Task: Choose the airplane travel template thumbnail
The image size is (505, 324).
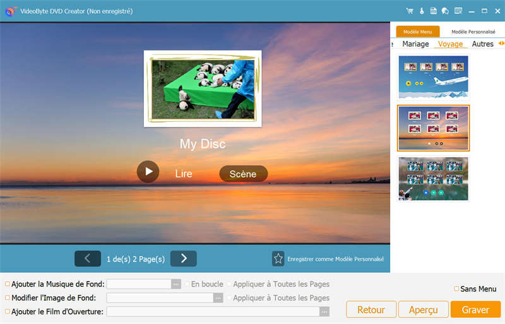Action: (433, 76)
